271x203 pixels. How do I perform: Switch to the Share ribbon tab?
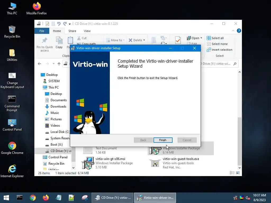(x=72, y=31)
